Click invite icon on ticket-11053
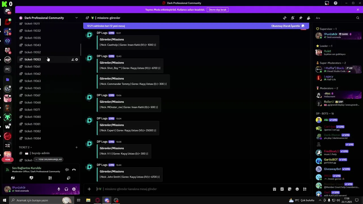Image resolution: width=363 pixels, height=204 pixels. pos(73,59)
